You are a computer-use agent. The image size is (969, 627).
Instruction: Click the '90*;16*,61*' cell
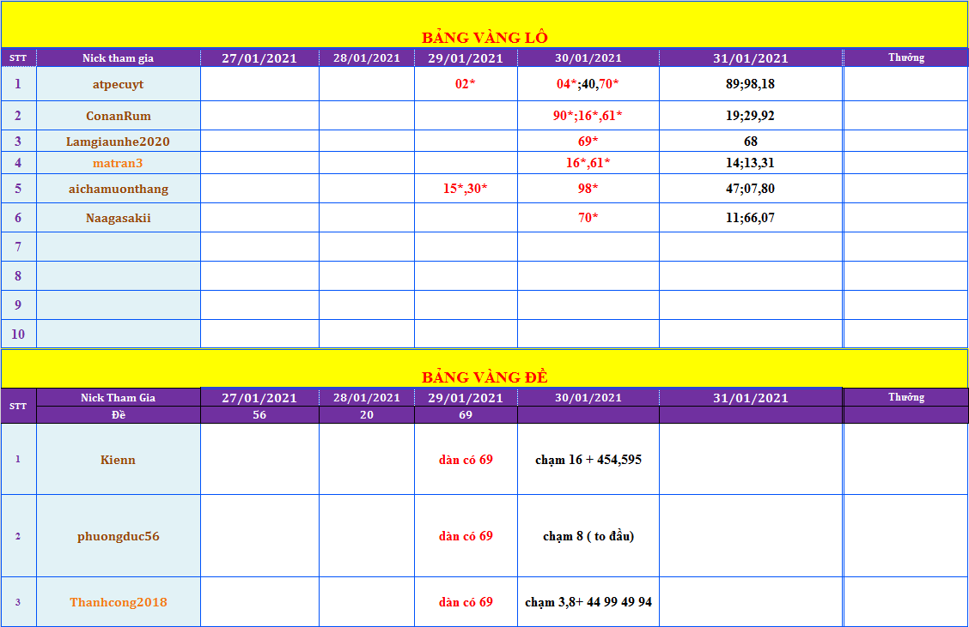[588, 116]
